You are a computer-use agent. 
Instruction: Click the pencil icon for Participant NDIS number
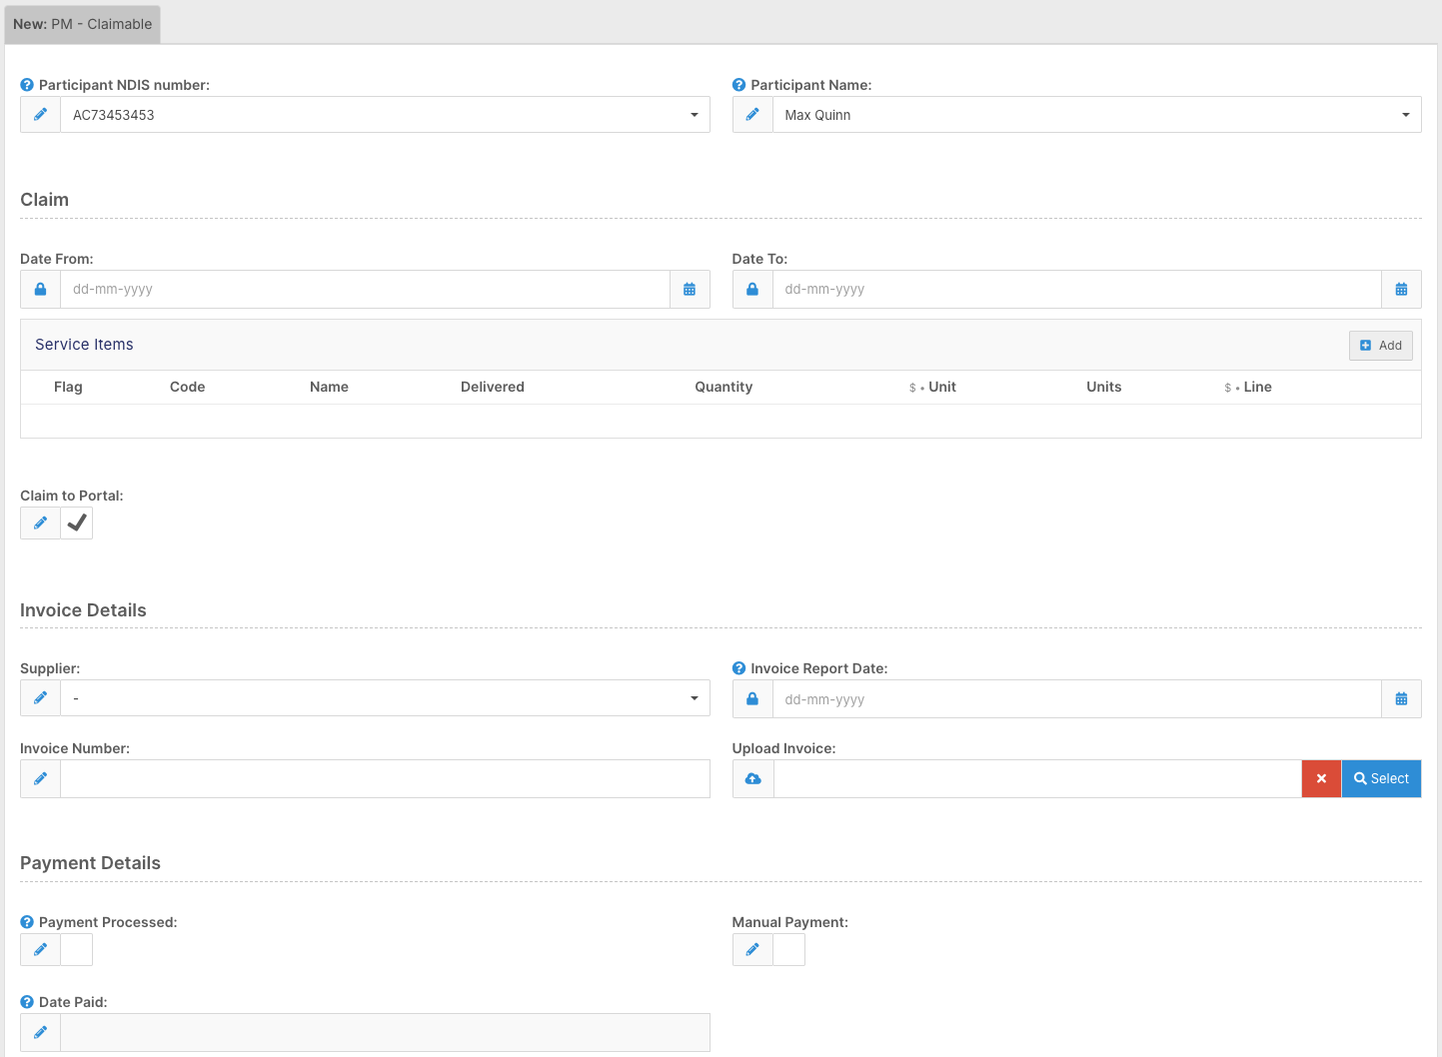41,115
